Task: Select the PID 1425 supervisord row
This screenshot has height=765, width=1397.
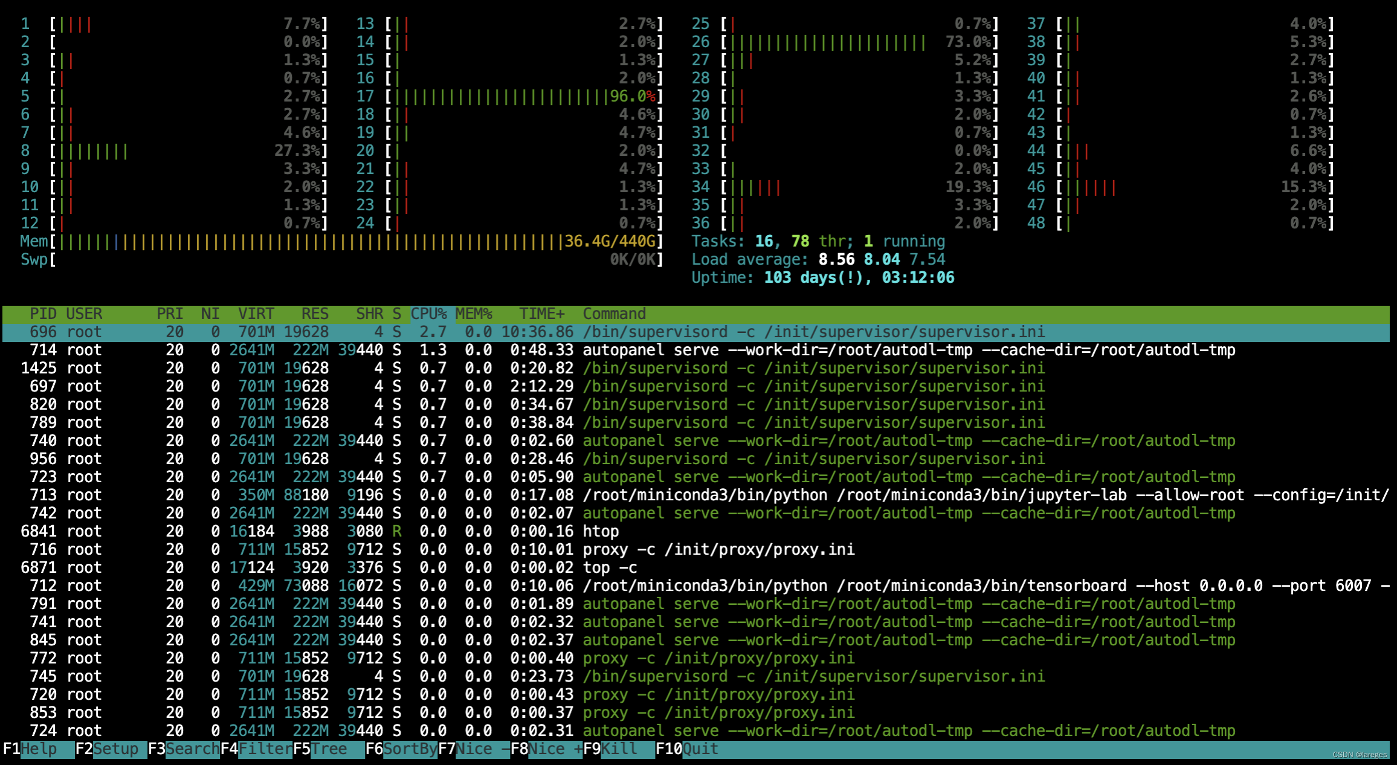Action: pos(696,369)
